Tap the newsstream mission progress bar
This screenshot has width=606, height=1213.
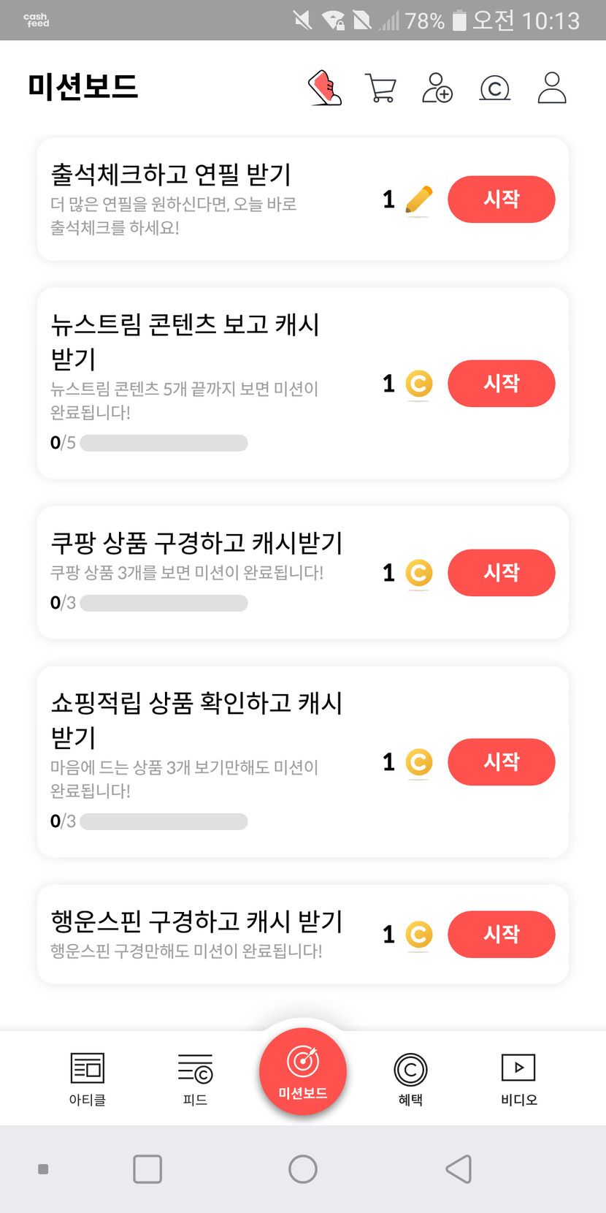point(164,443)
